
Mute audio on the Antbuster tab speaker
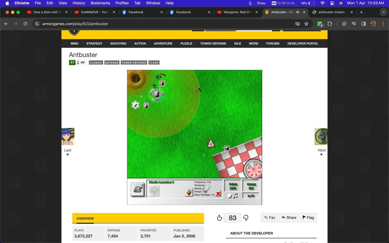pyautogui.click(x=298, y=12)
